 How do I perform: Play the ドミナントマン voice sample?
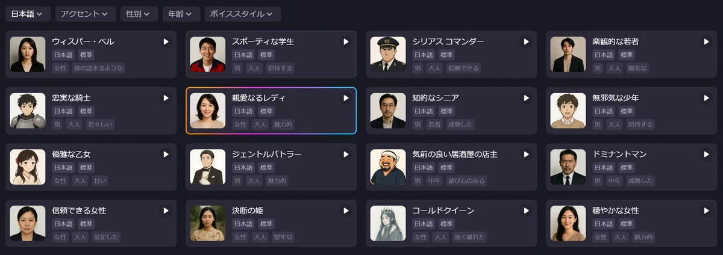[x=706, y=155]
